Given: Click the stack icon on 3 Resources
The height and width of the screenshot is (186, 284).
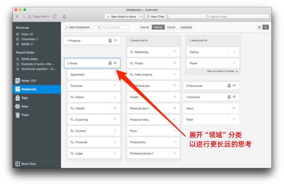Looking at the screenshot, I should coord(229,86).
